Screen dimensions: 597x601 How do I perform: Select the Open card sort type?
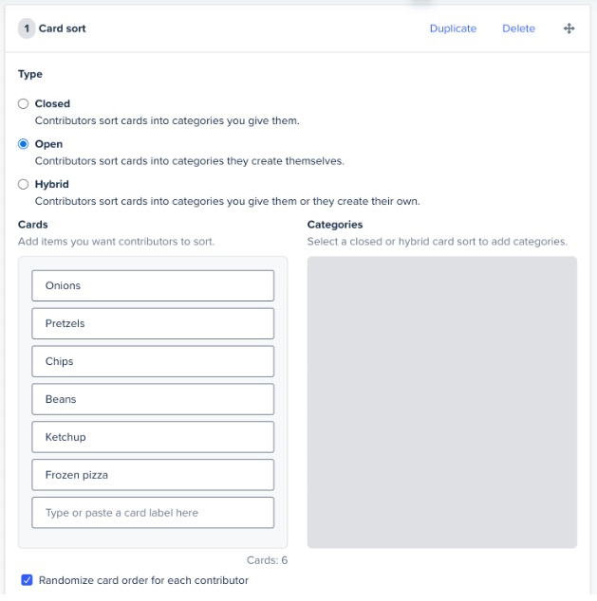click(24, 144)
